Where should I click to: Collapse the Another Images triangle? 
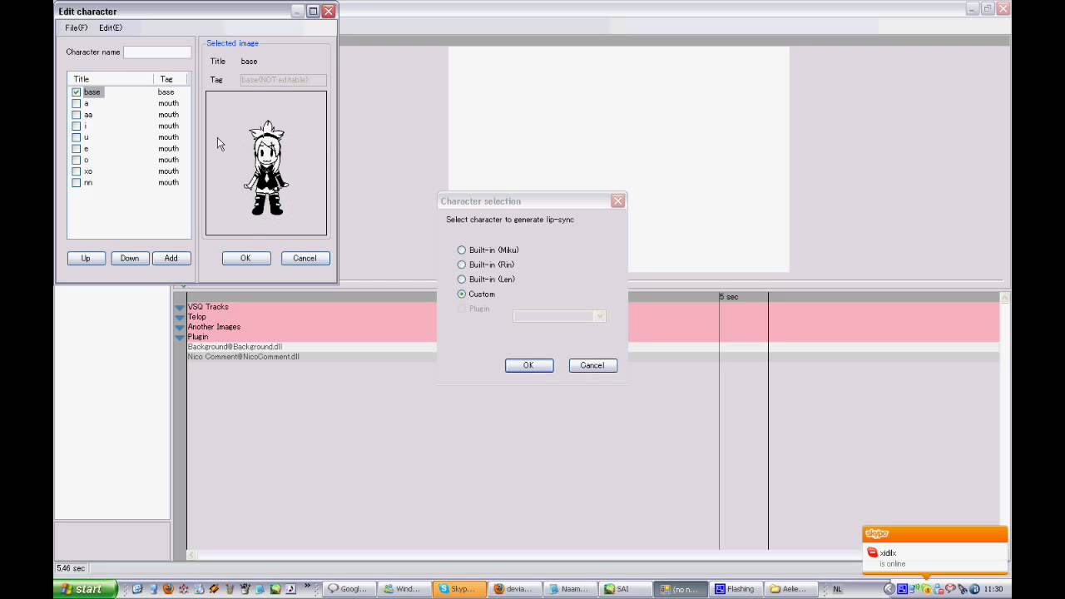click(180, 327)
